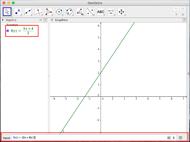Toggle visibility dot of function f(x)
Image resolution: width=190 pixels, height=142 pixels.
point(8,31)
